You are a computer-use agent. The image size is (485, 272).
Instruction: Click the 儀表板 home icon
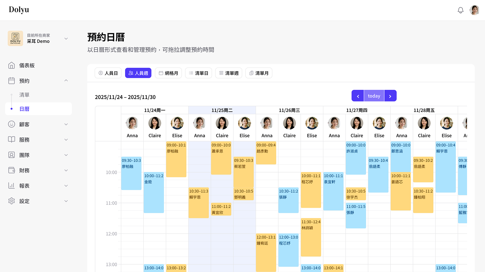pos(12,66)
